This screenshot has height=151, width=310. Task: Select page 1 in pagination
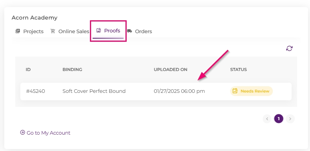[279, 119]
